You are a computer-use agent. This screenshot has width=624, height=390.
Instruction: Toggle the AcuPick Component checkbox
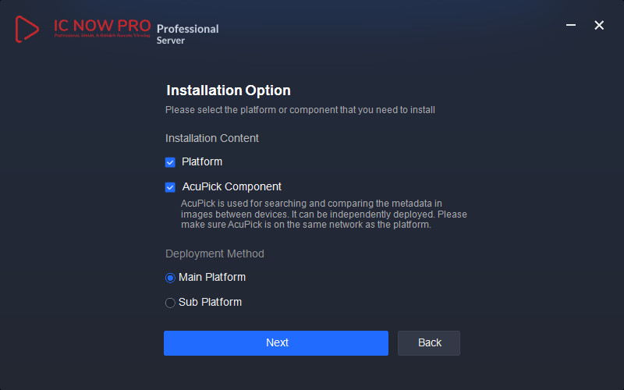[170, 187]
